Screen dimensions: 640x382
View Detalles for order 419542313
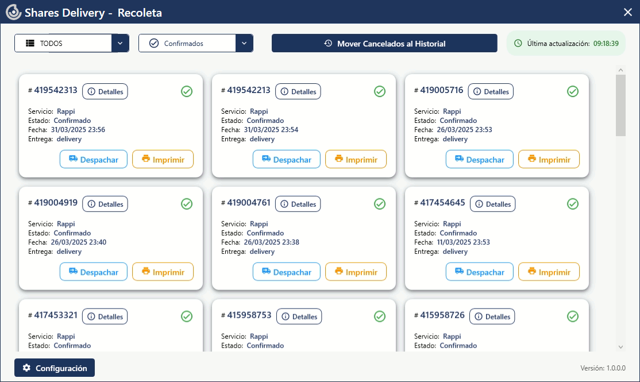105,91
